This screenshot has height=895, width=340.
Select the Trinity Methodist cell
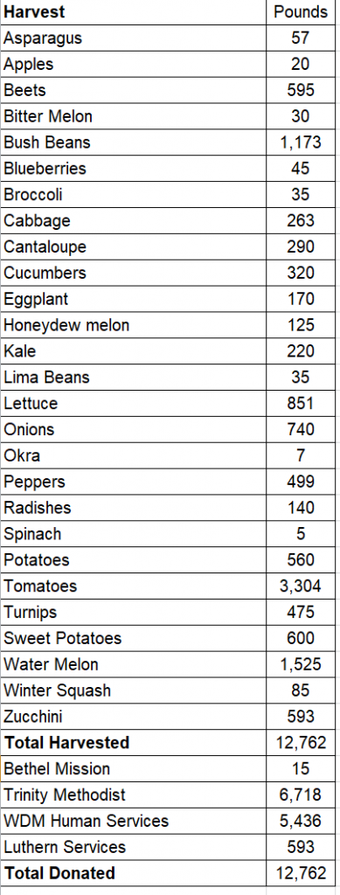(x=134, y=794)
